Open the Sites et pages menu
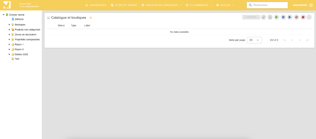 (124, 5)
